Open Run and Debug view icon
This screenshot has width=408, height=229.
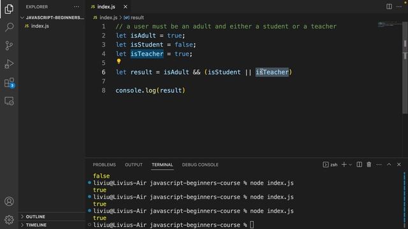(x=9, y=64)
